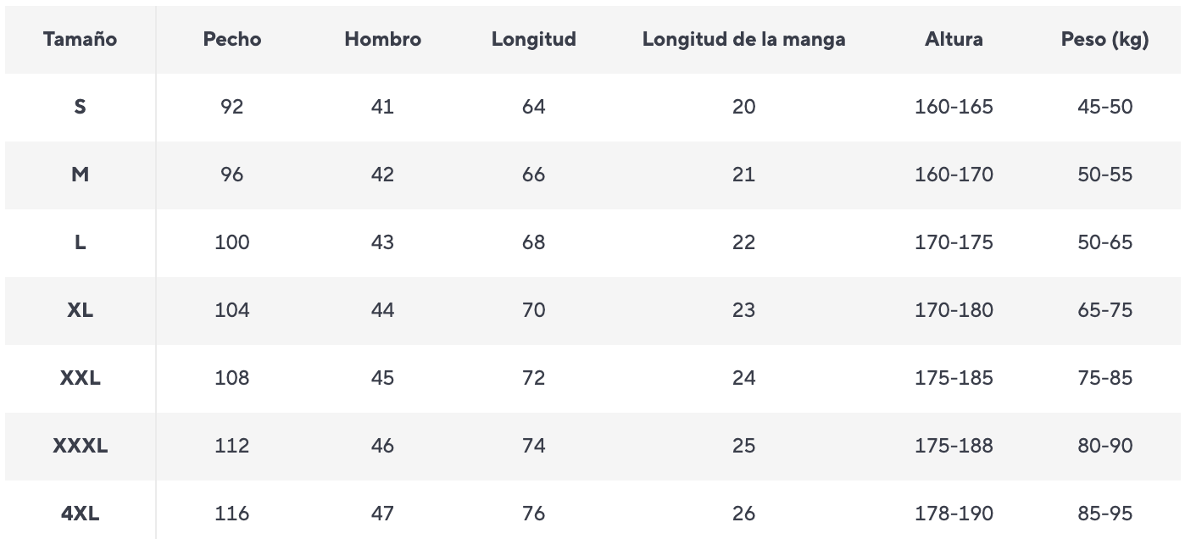Screen dimensions: 1185x539
Task: Click the XL size row label
Action: [x=80, y=310]
